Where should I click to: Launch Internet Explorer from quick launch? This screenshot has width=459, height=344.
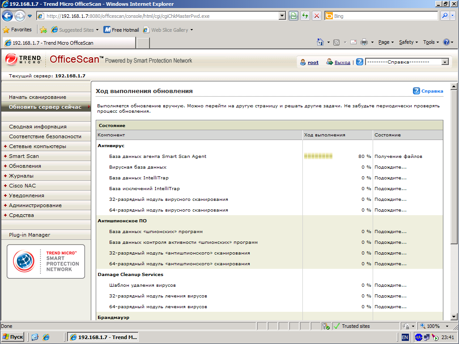click(x=46, y=337)
